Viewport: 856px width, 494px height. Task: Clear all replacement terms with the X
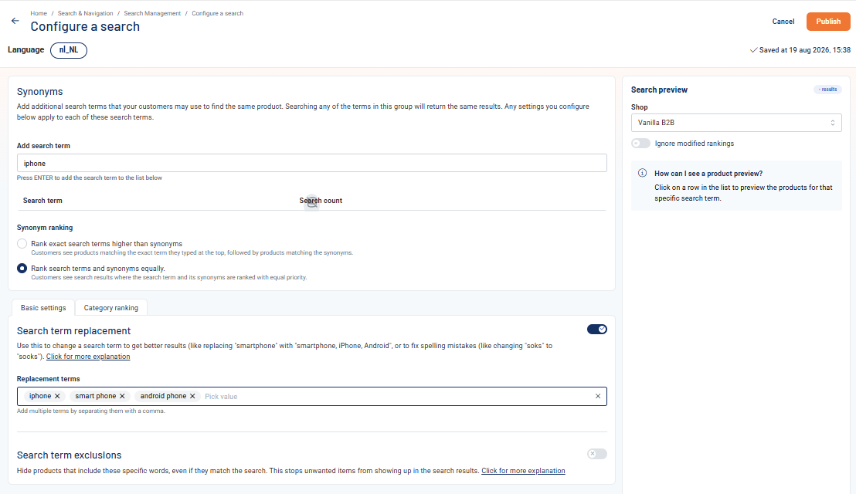click(x=598, y=397)
